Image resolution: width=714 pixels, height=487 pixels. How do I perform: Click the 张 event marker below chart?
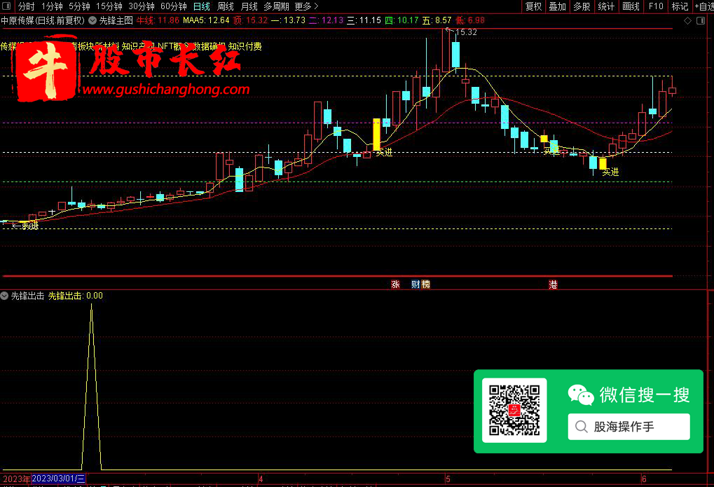pyautogui.click(x=395, y=284)
